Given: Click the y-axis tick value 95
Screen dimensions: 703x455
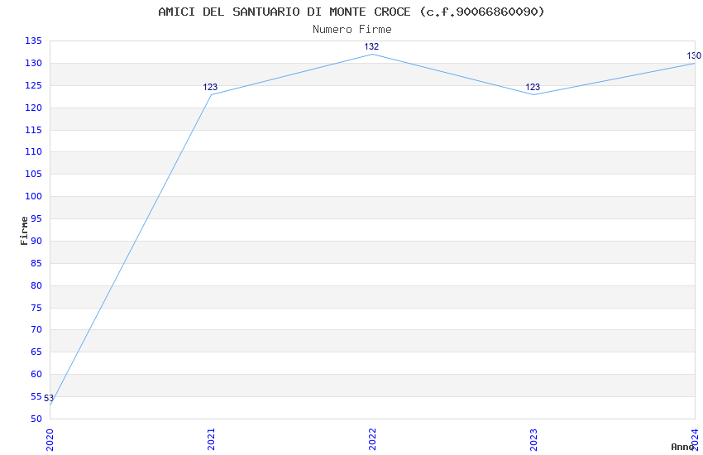Looking at the screenshot, I should [36, 218].
